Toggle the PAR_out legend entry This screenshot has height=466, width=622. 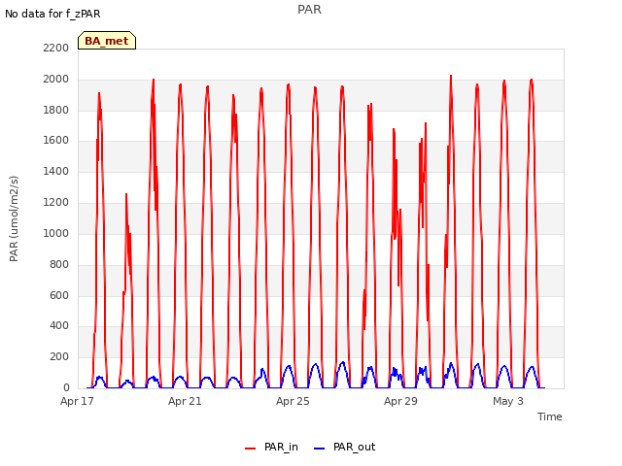(344, 448)
